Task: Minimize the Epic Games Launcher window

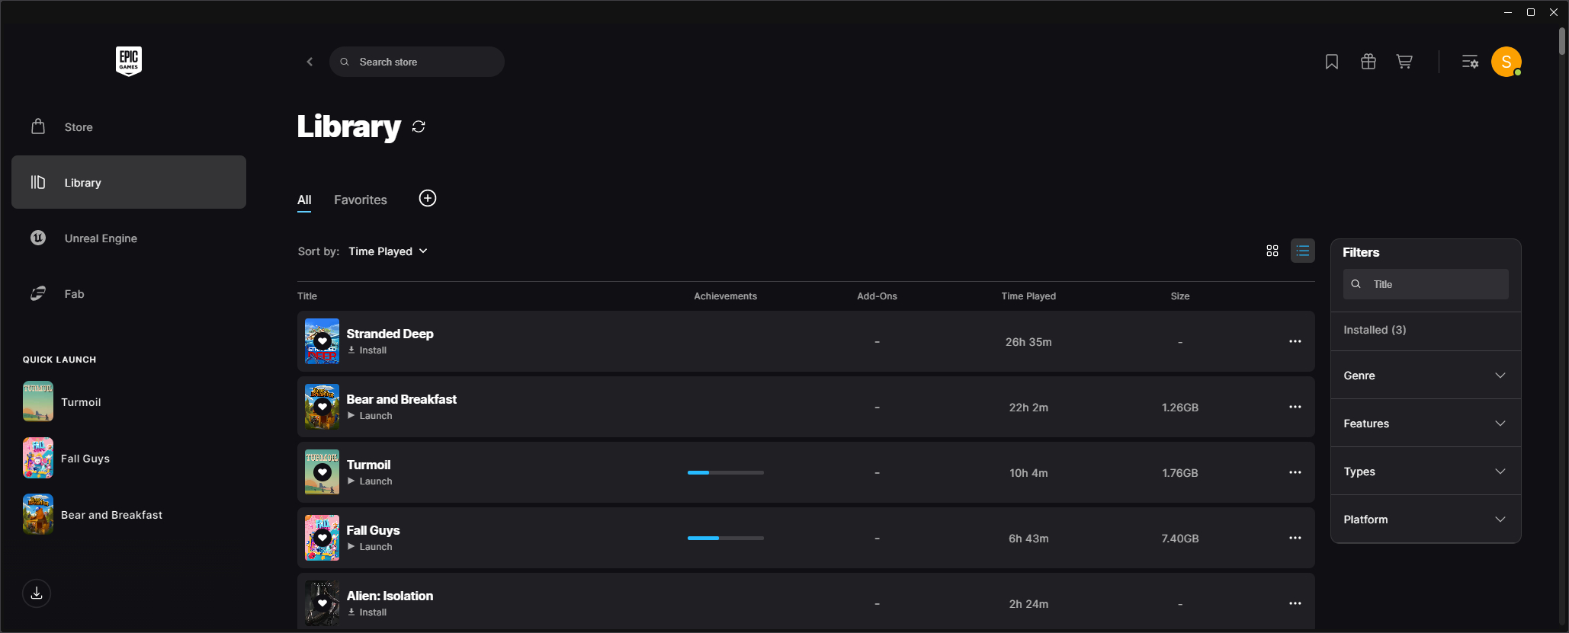Action: 1508,12
